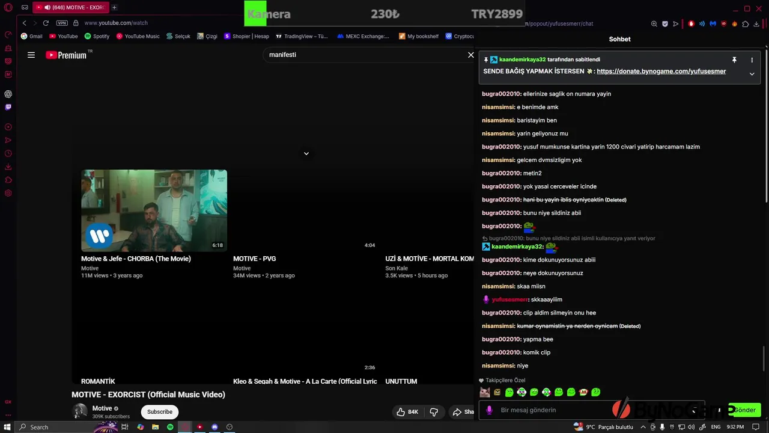Open the Çizgi bookmark

(x=207, y=36)
